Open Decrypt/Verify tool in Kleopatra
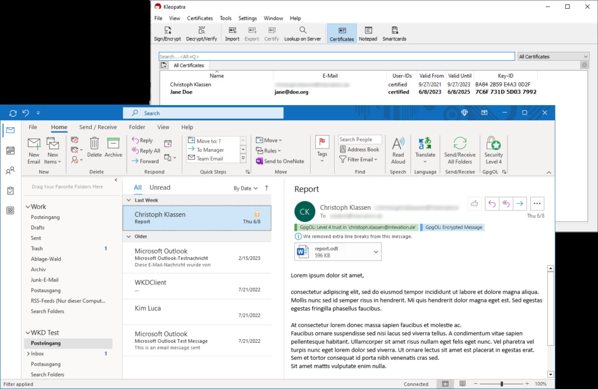 point(201,33)
